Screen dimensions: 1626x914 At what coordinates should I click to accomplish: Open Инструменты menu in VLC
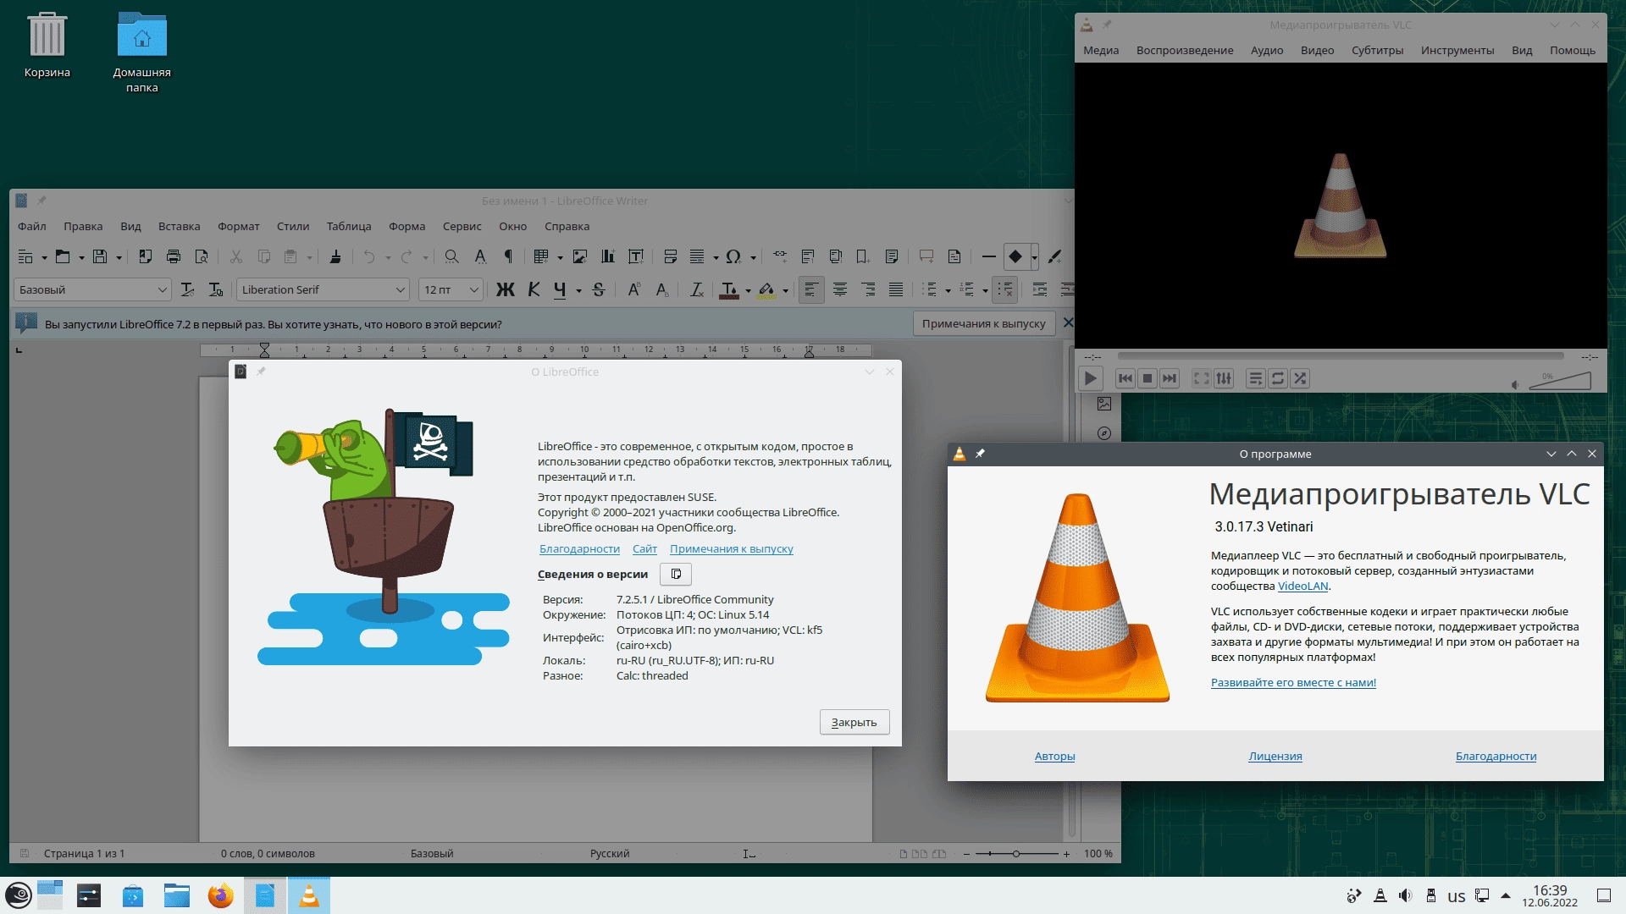pos(1457,50)
